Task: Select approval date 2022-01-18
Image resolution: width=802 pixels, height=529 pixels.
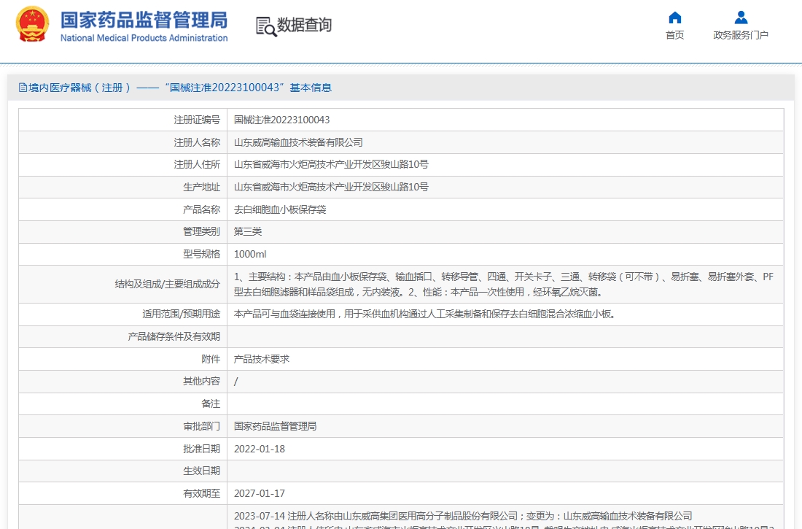Action: click(260, 449)
